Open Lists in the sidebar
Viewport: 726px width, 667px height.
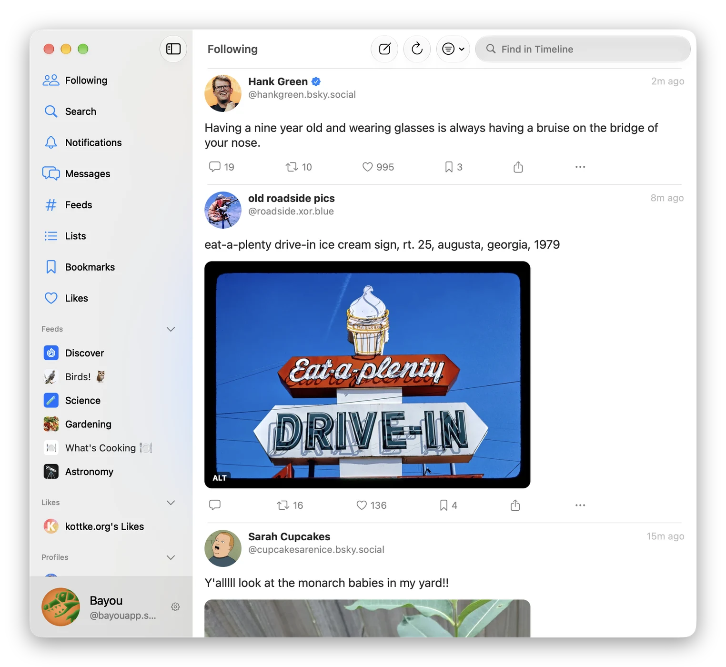pyautogui.click(x=65, y=236)
